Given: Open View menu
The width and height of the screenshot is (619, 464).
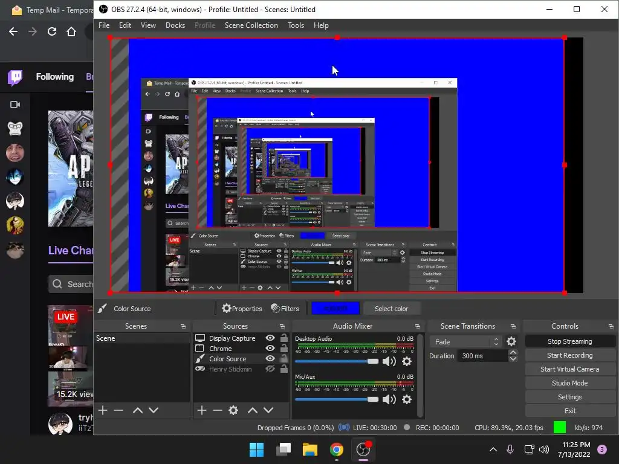Looking at the screenshot, I should 148,25.
